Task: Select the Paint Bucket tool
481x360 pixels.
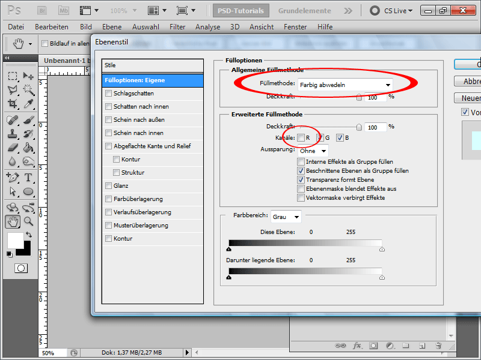Action: pos(28,148)
